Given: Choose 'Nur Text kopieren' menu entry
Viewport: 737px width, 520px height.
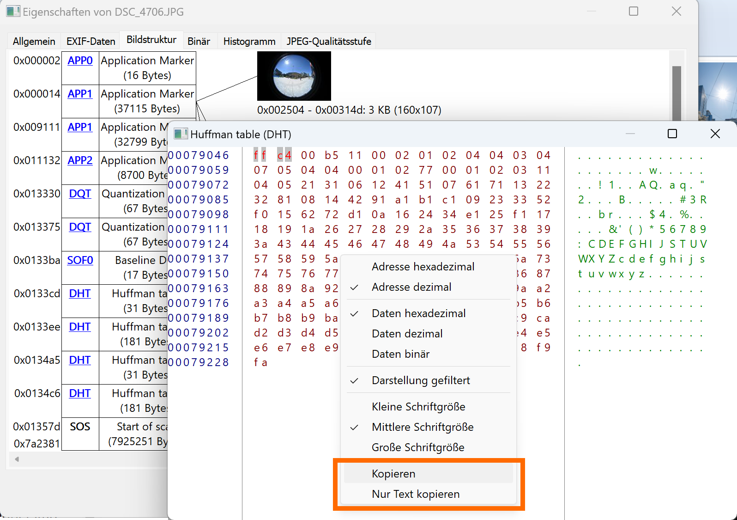Looking at the screenshot, I should tap(415, 494).
